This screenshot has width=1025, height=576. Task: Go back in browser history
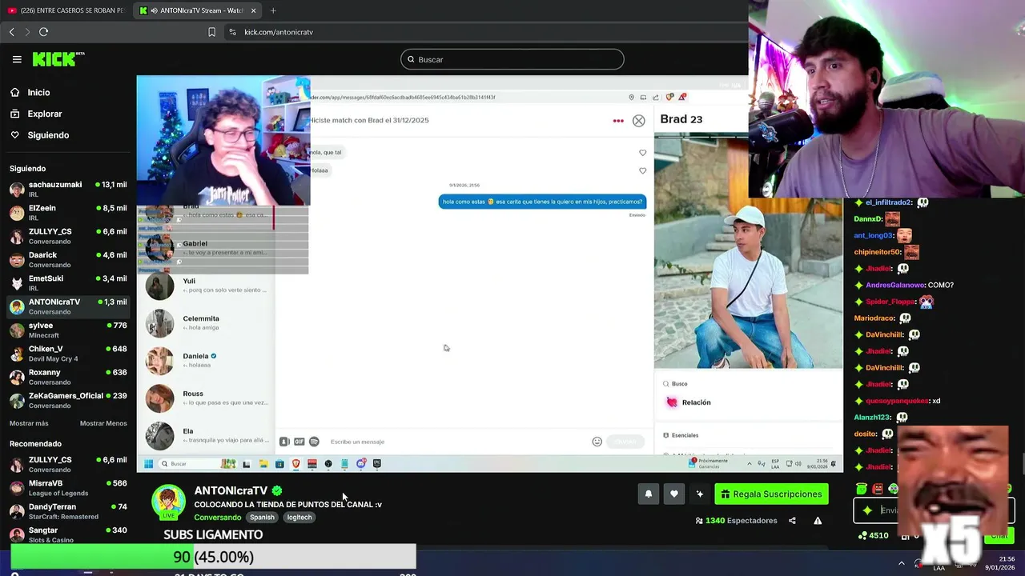[11, 32]
